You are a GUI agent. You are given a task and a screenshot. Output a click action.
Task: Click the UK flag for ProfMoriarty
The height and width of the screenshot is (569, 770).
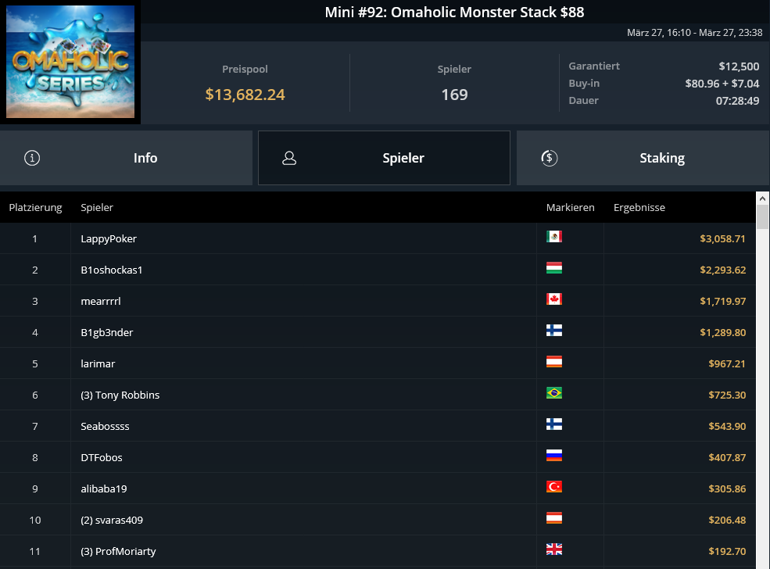click(554, 549)
